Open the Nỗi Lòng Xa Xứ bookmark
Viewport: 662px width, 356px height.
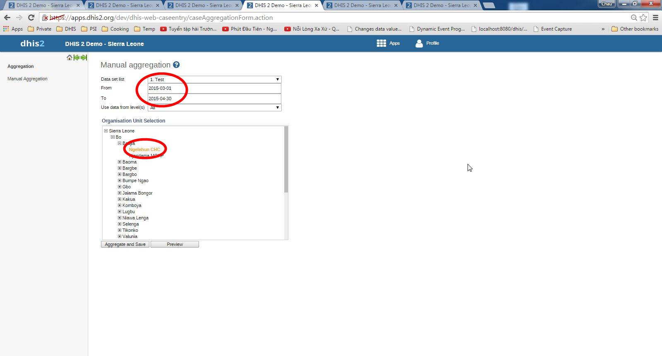312,29
